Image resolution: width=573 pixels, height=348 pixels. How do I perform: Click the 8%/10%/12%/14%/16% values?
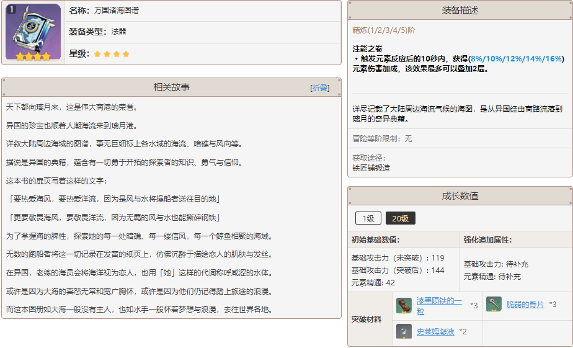(x=516, y=58)
